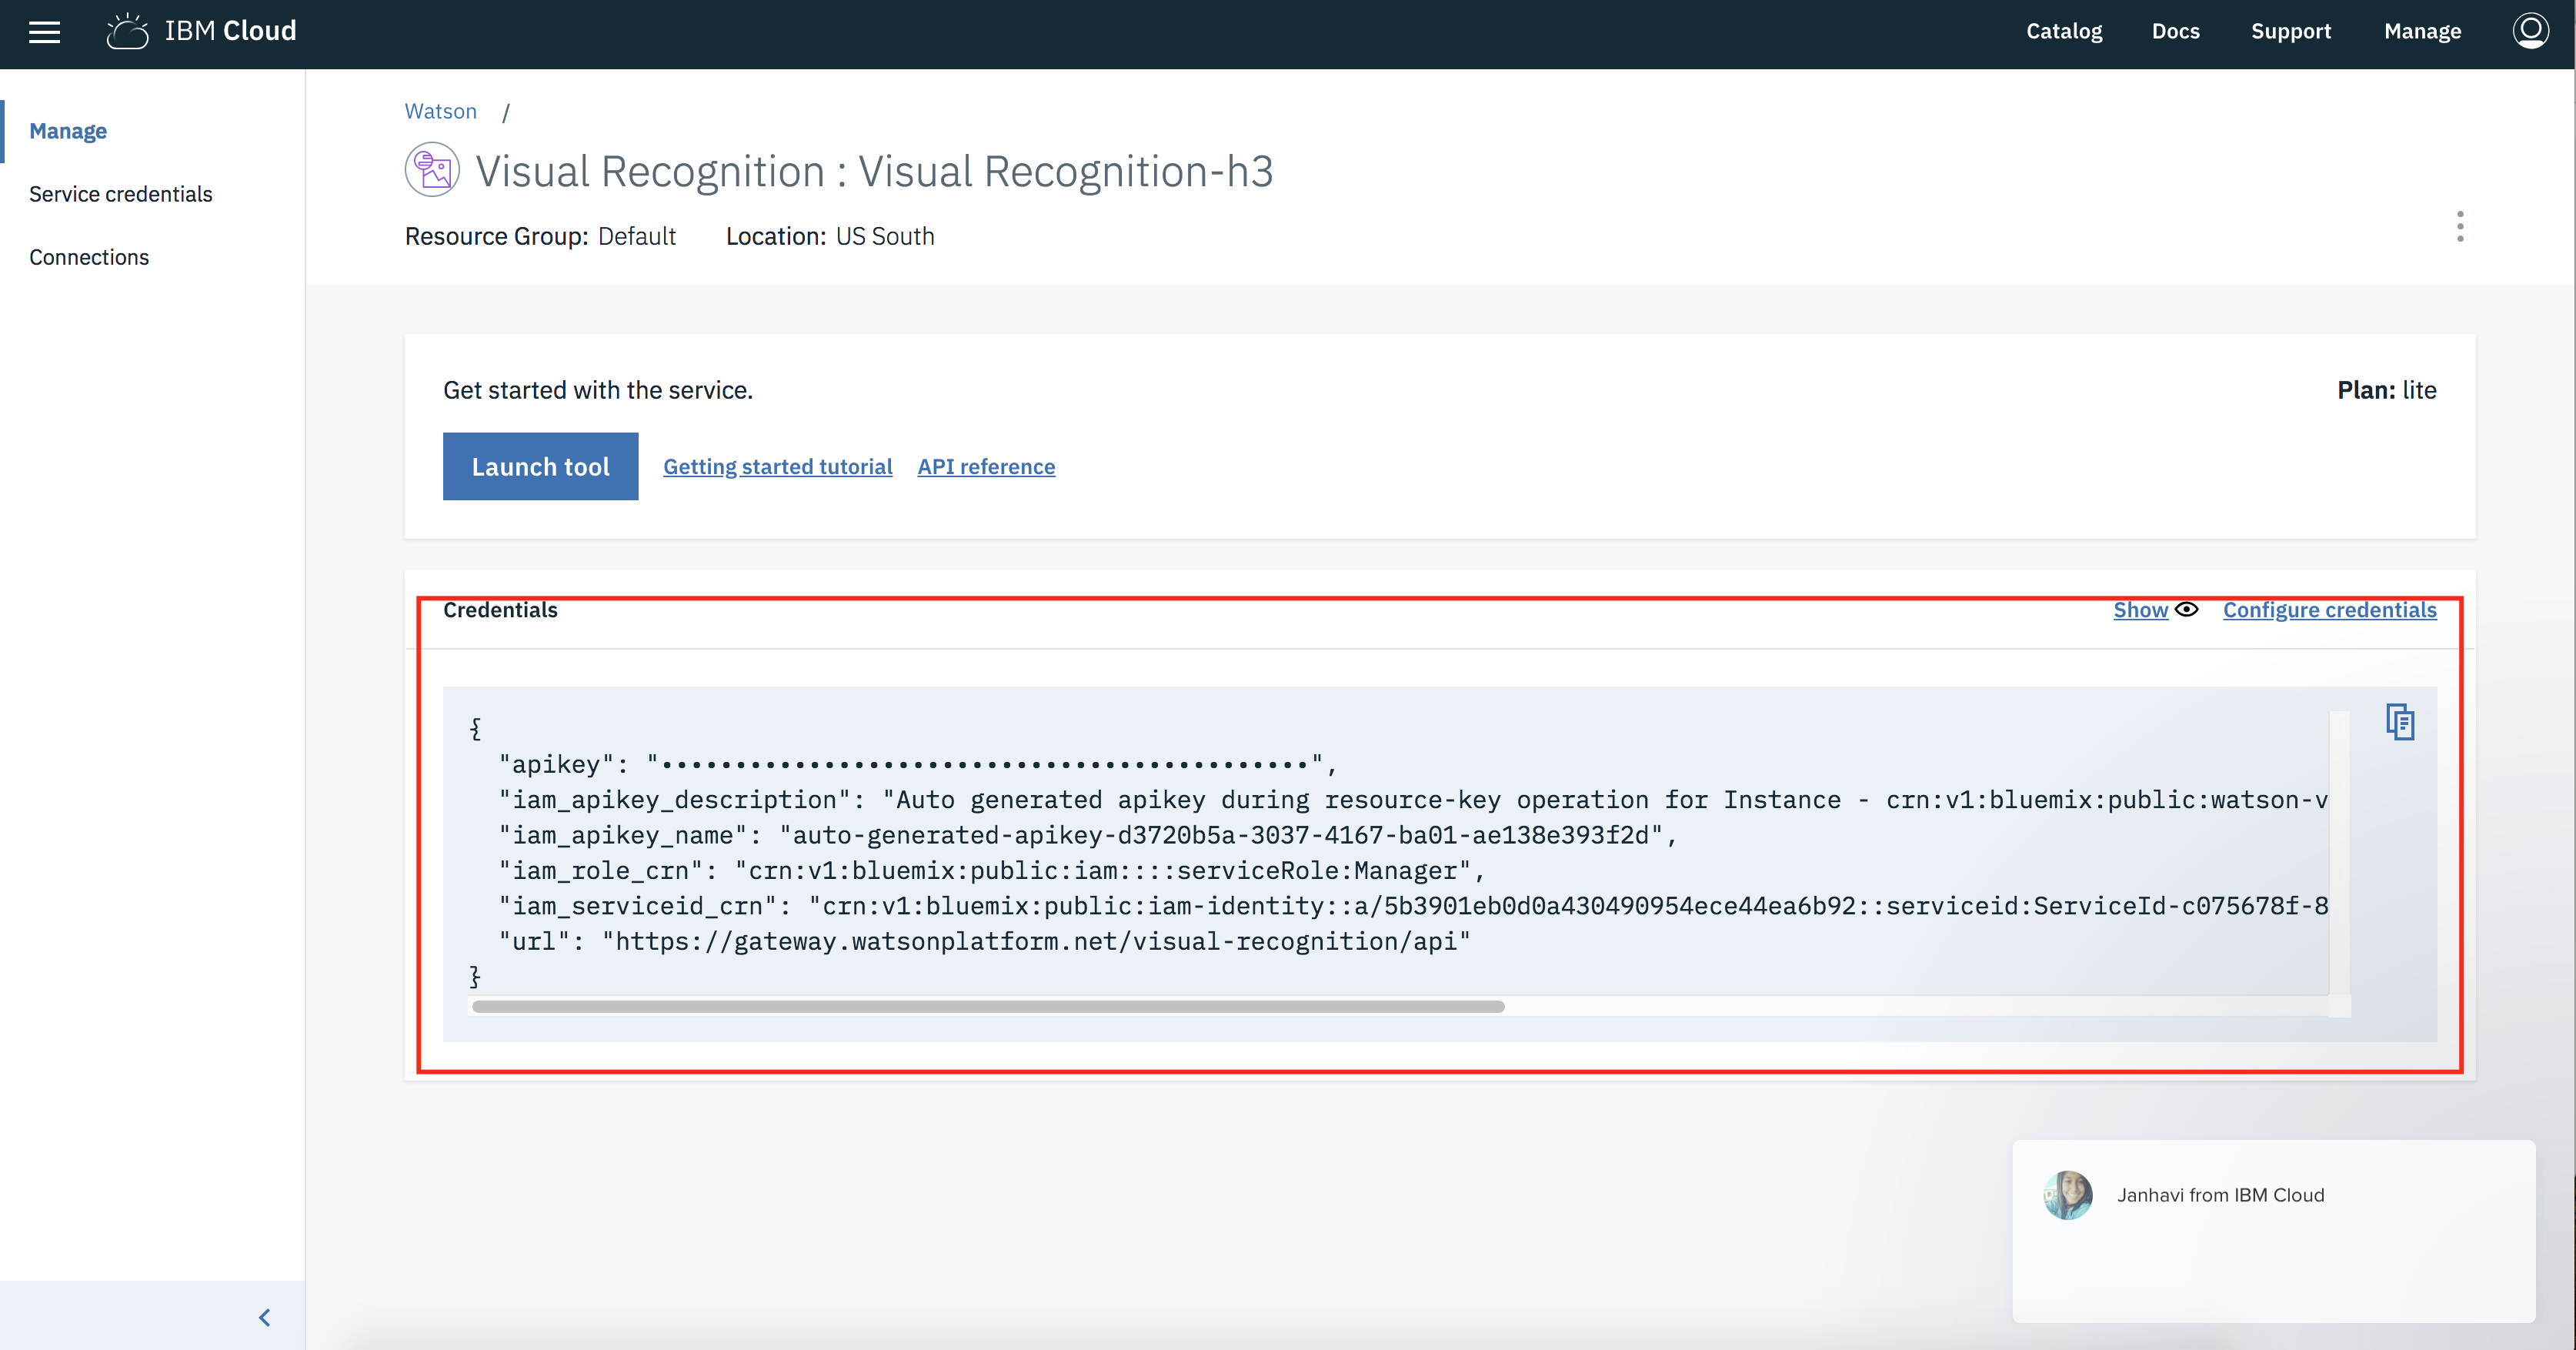Toggle Show credentials eye icon
Viewport: 2576px width, 1350px height.
coord(2187,609)
